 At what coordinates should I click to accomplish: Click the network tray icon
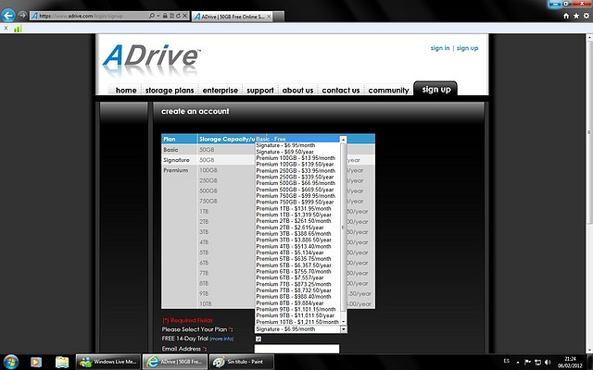(537, 363)
